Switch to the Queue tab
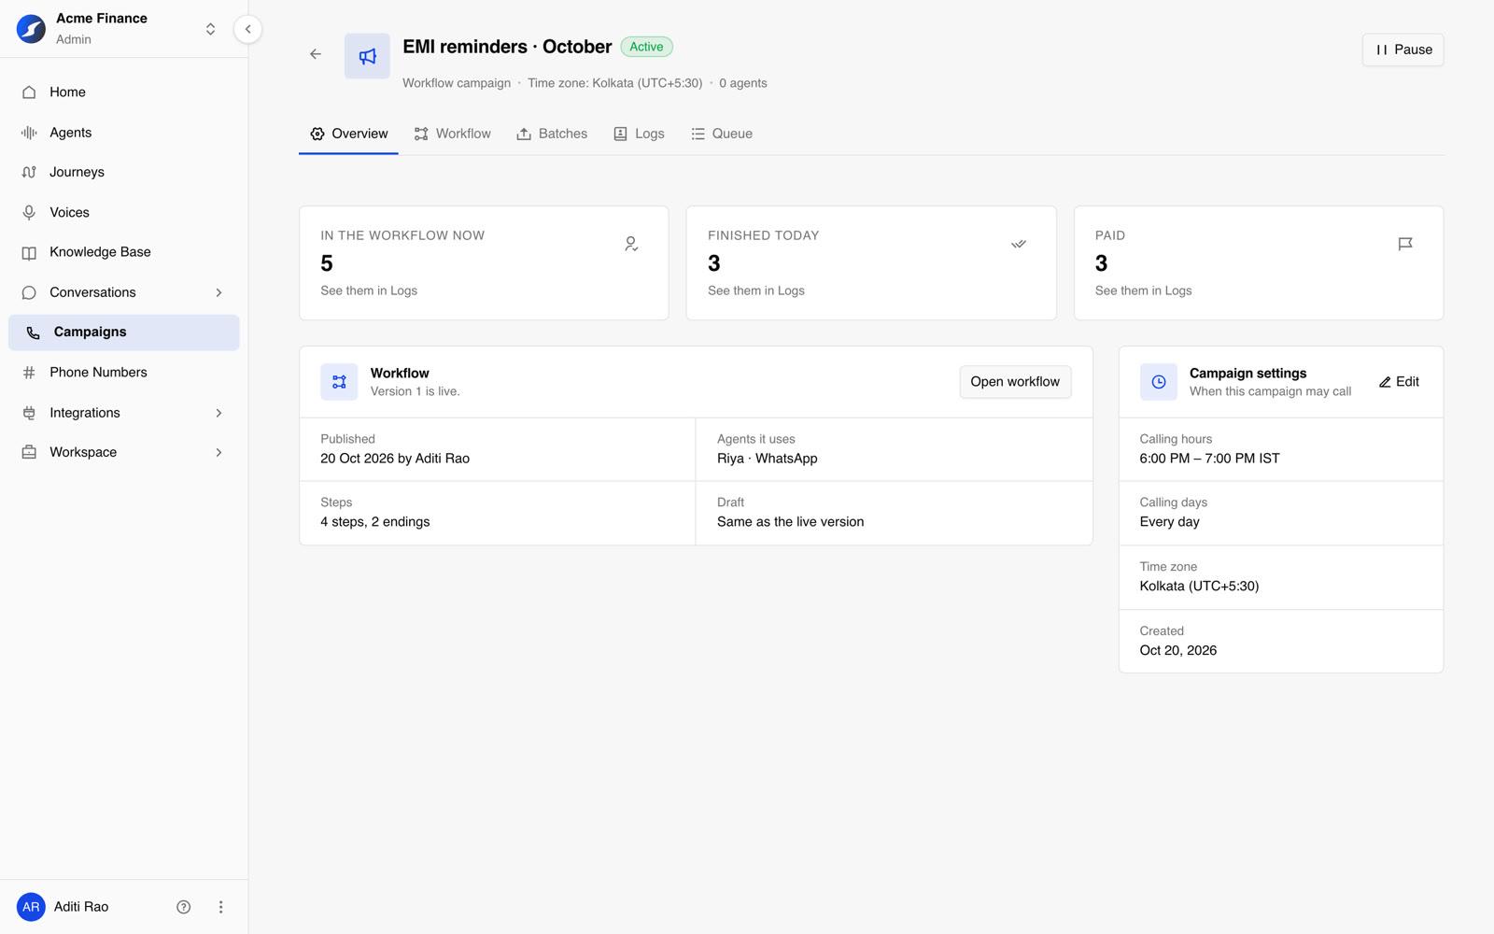The width and height of the screenshot is (1494, 934). (722, 134)
